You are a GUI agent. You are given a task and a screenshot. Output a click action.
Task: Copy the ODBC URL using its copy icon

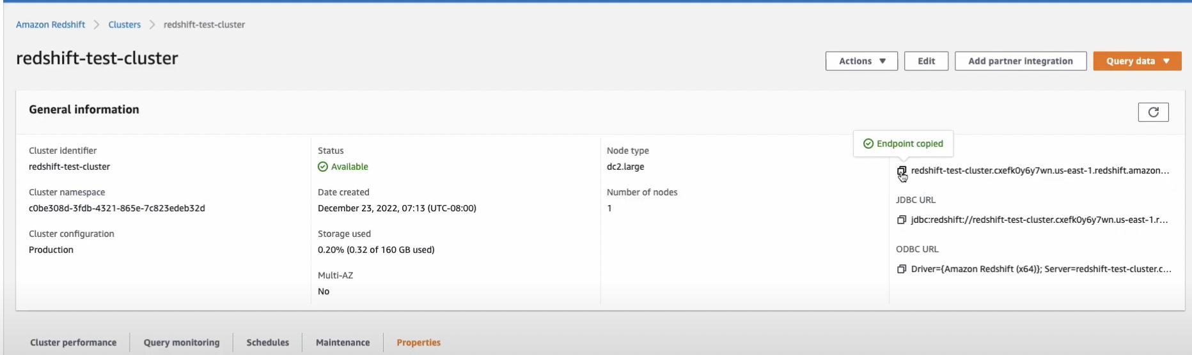(902, 269)
